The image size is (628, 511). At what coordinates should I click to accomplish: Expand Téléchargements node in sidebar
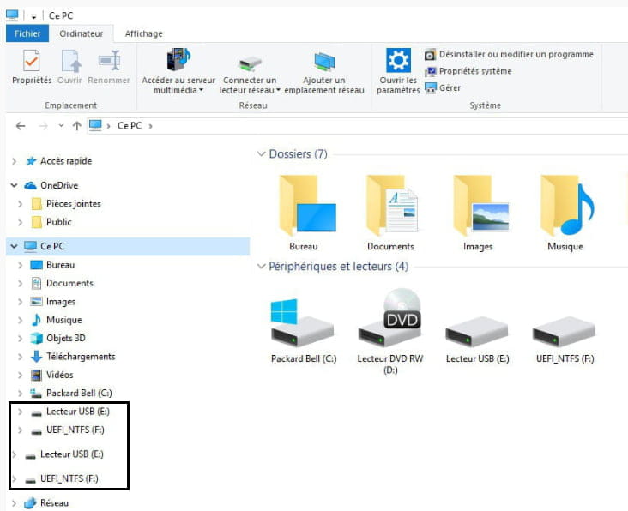click(x=20, y=357)
